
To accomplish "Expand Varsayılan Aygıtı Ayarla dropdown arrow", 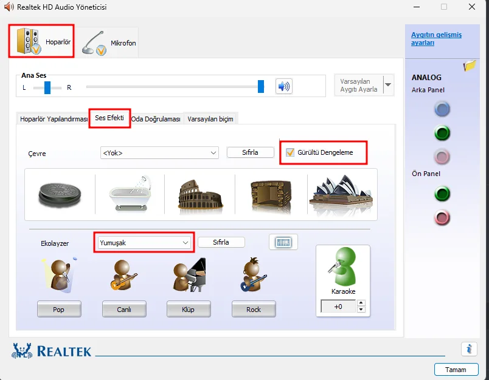I will point(388,84).
